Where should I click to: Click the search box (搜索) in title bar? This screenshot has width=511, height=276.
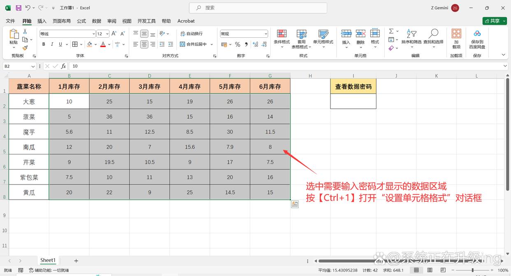click(x=258, y=8)
